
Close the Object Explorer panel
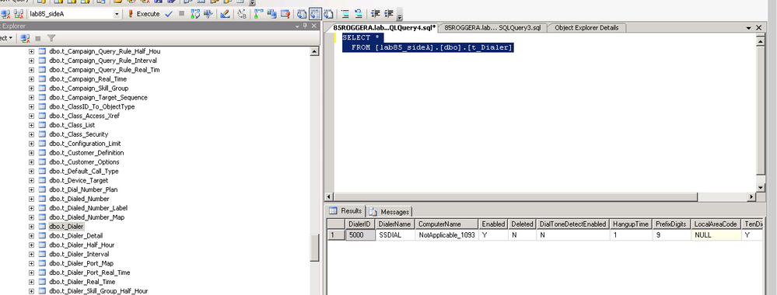pos(313,26)
